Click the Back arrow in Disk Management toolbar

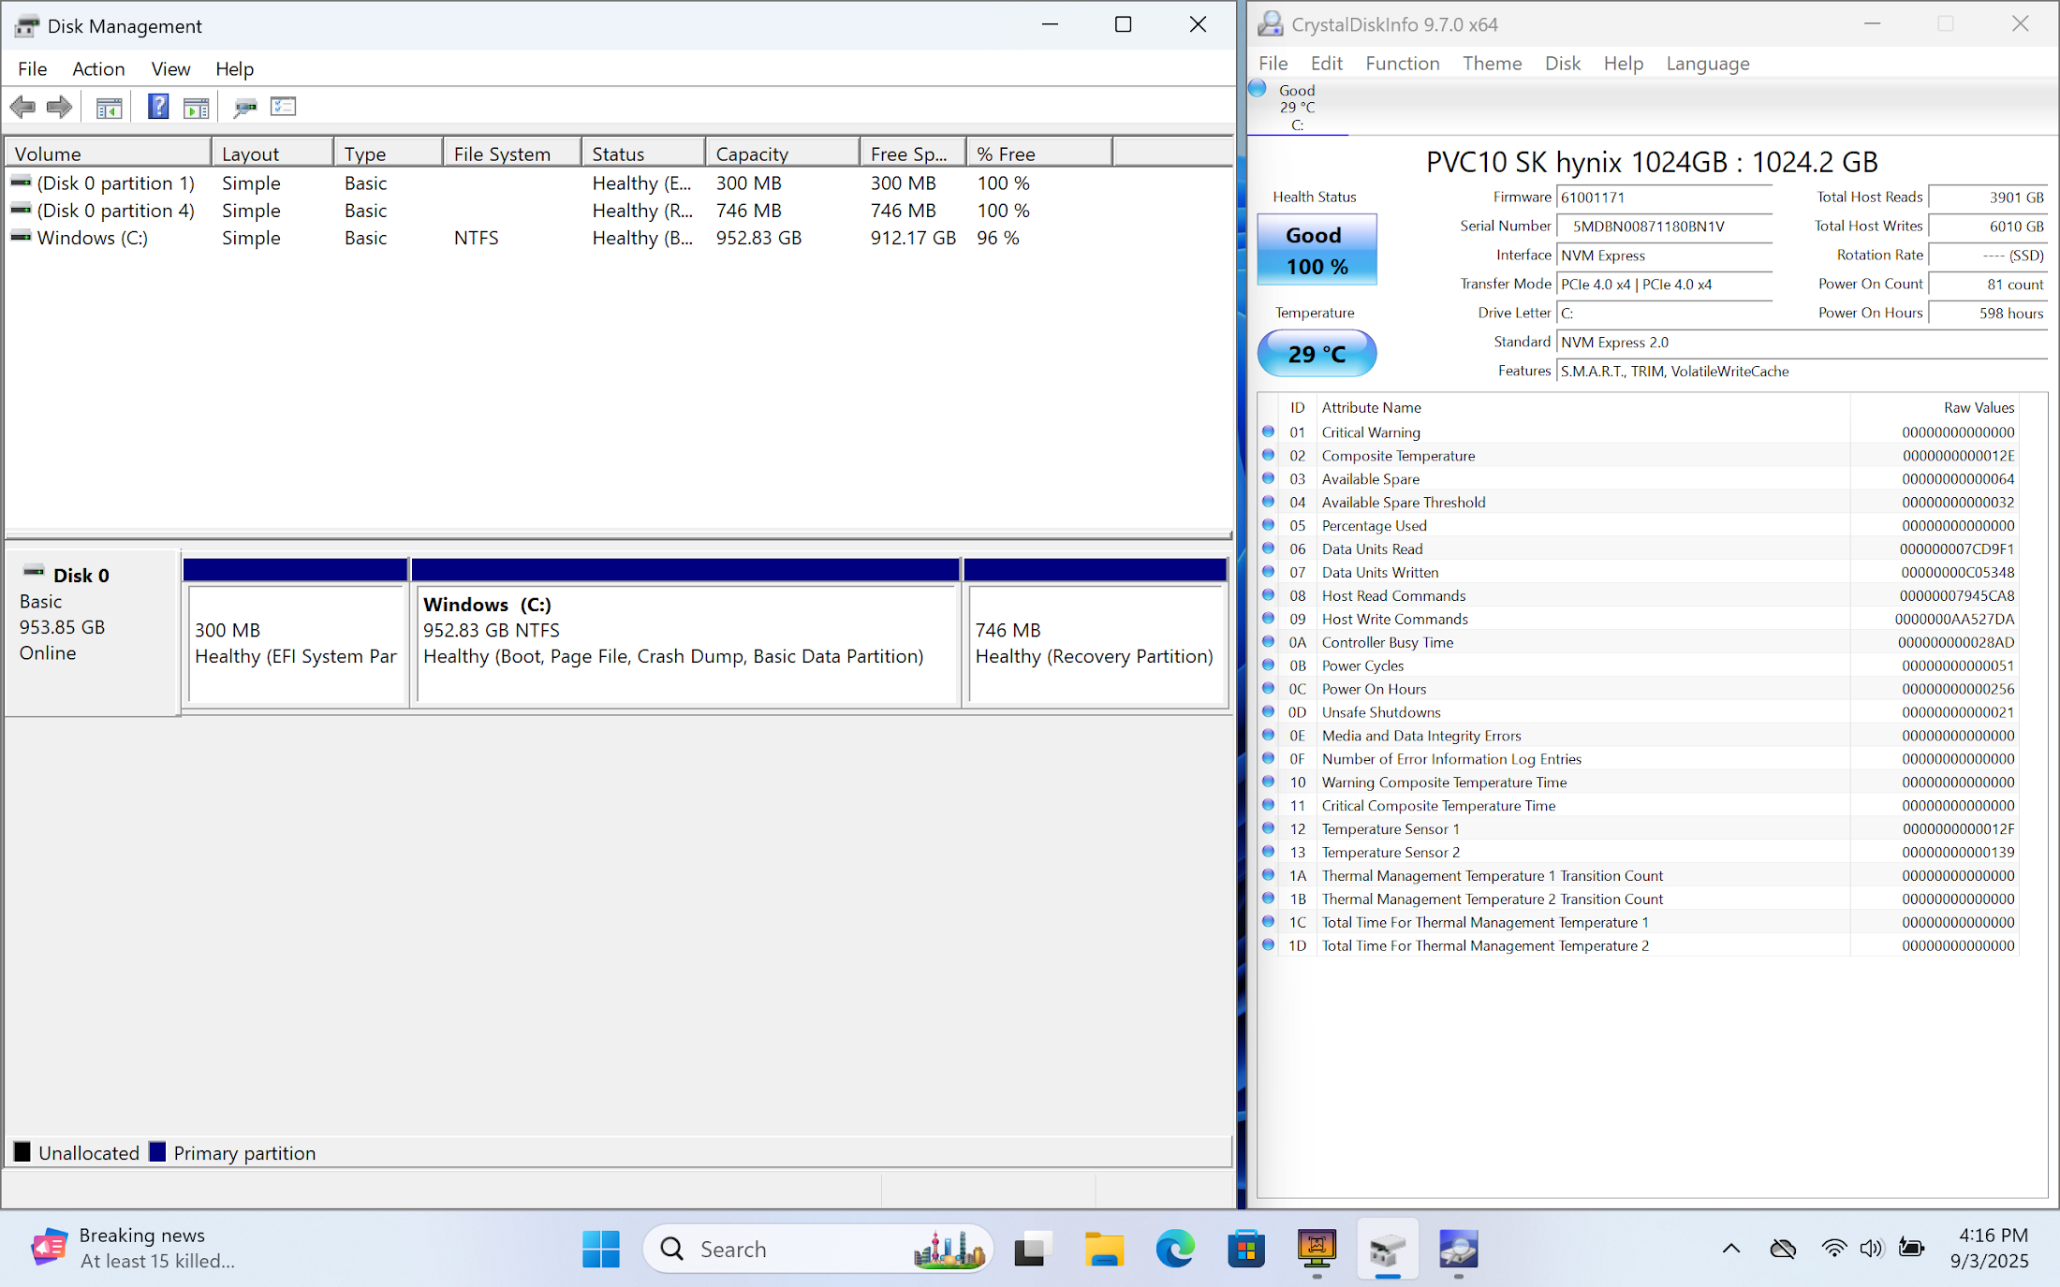point(22,108)
